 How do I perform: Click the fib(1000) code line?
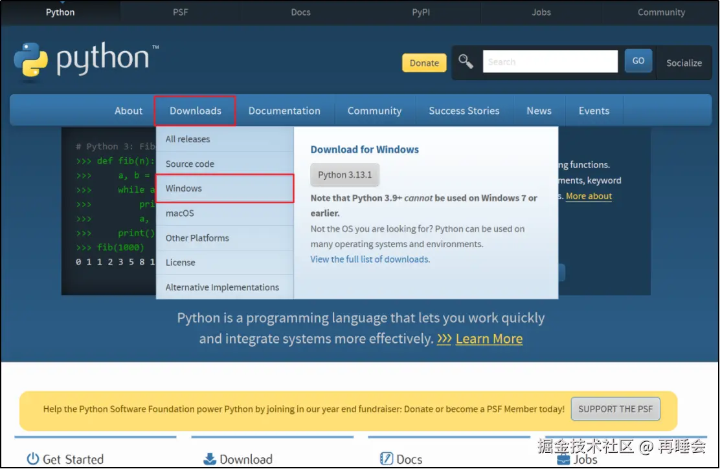coord(110,247)
